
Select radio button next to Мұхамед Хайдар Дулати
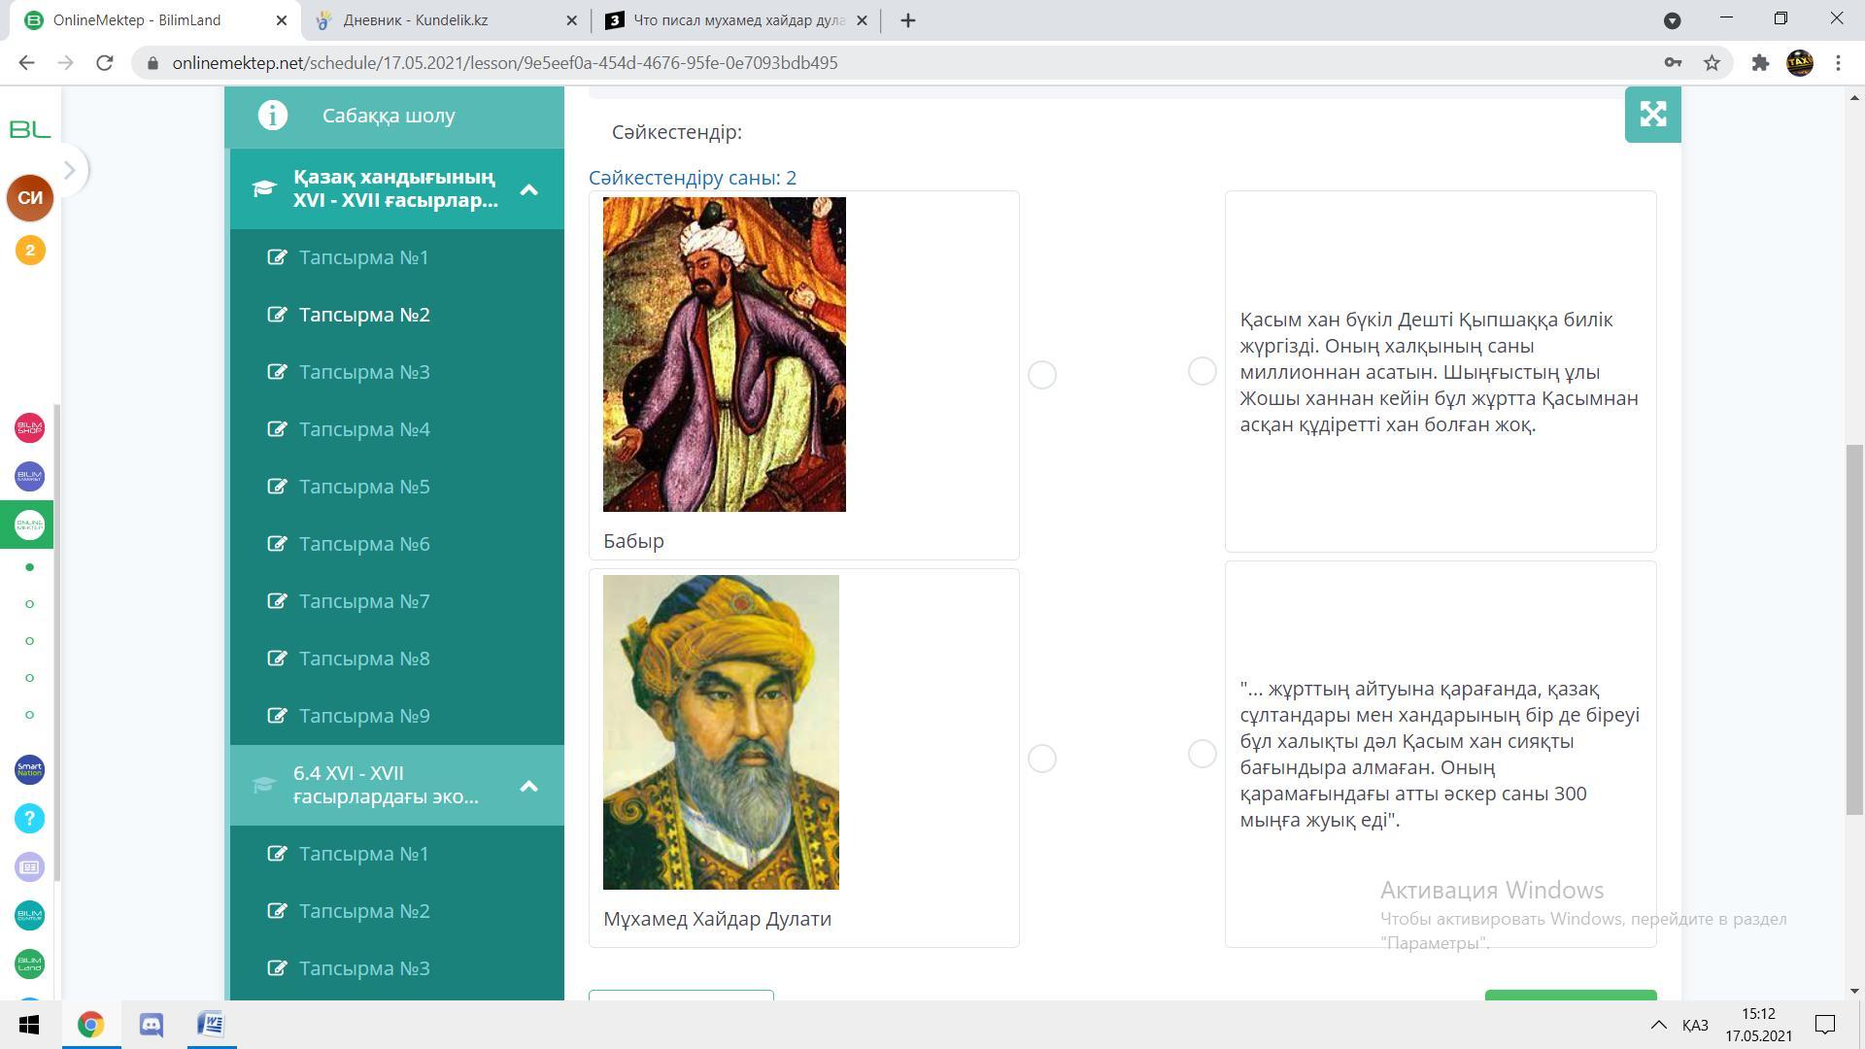pyautogui.click(x=1041, y=759)
